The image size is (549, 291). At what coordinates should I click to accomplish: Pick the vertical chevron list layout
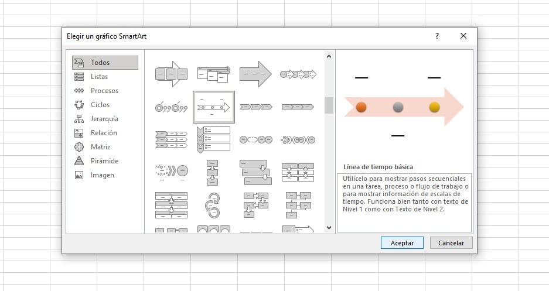214,139
